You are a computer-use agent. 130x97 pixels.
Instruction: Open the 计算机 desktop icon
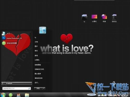(x=94, y=18)
